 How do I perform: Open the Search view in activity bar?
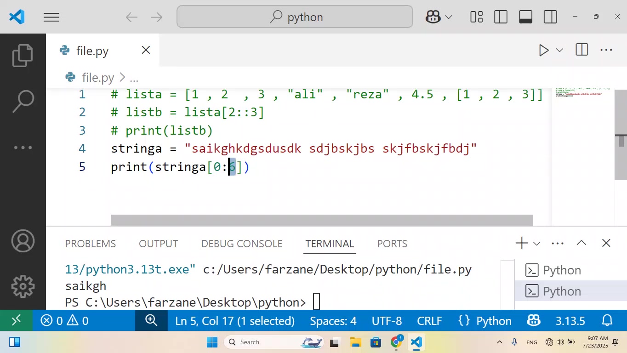pos(23,101)
